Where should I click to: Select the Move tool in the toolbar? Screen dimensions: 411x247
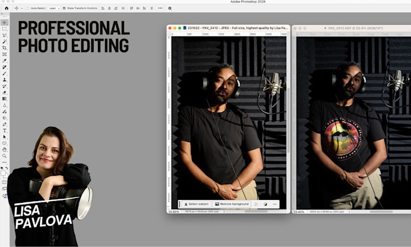[x=4, y=22]
